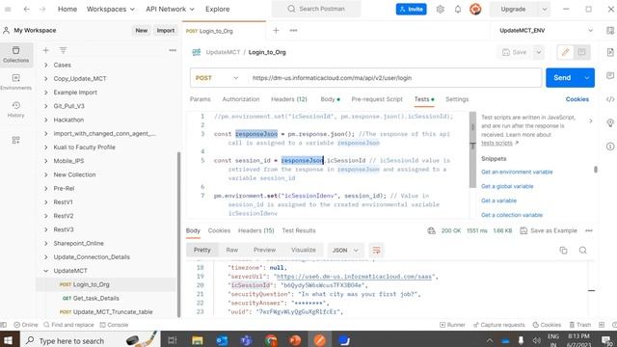Image resolution: width=617 pixels, height=347 pixels.
Task: Switch to the Pre-request Script tab
Action: point(377,99)
